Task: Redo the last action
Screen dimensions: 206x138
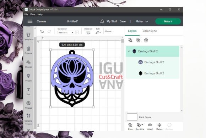Action: [49, 31]
